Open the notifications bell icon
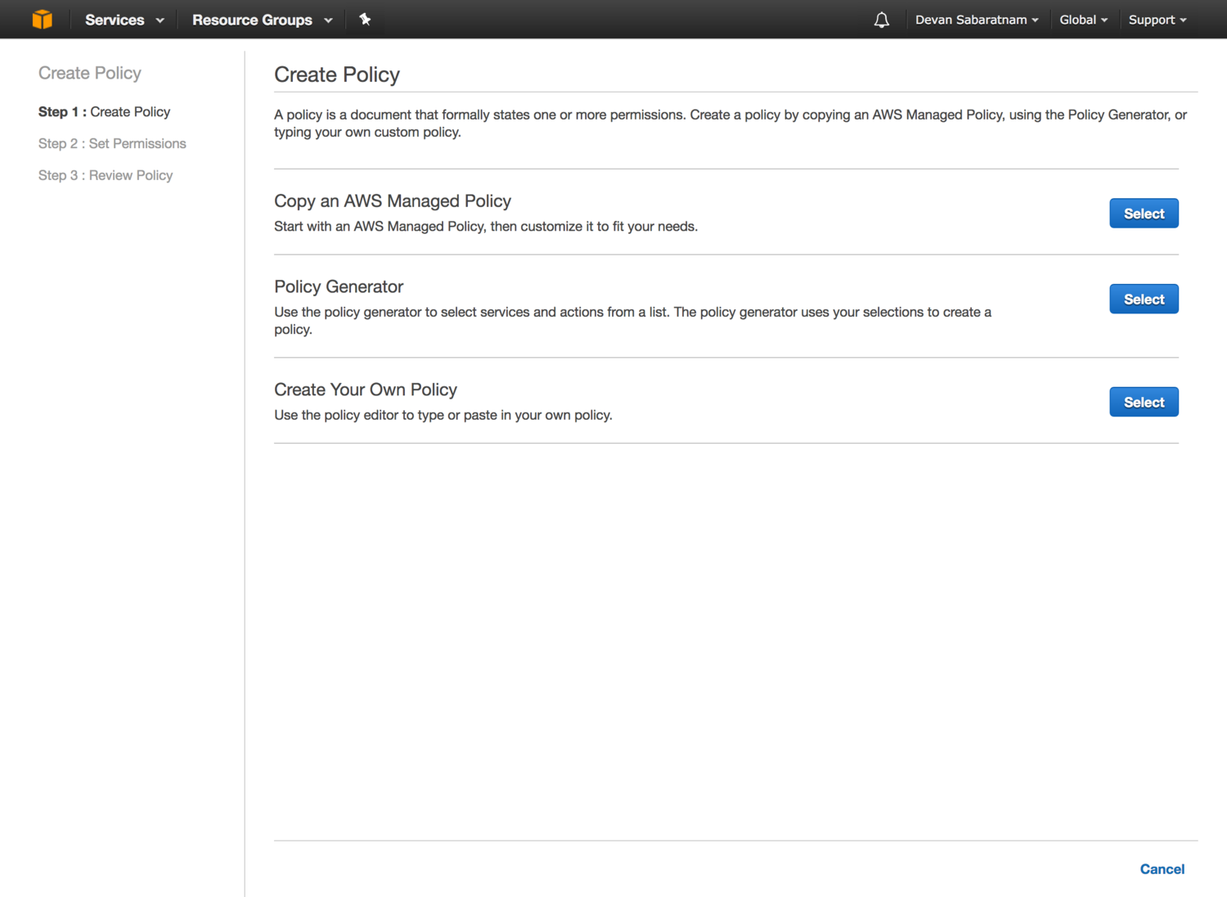The image size is (1227, 897). pyautogui.click(x=881, y=20)
